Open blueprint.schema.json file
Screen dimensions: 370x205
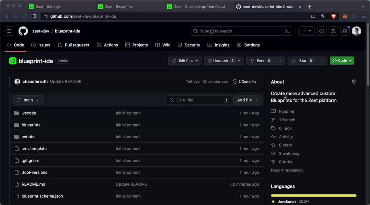tap(42, 196)
